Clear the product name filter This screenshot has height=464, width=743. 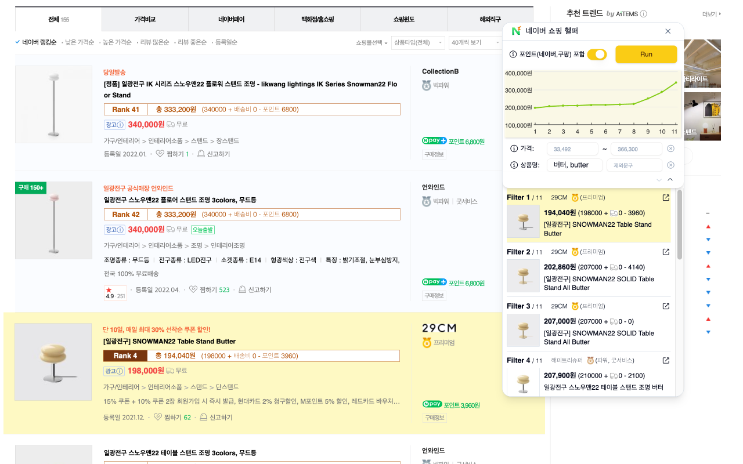coord(670,165)
